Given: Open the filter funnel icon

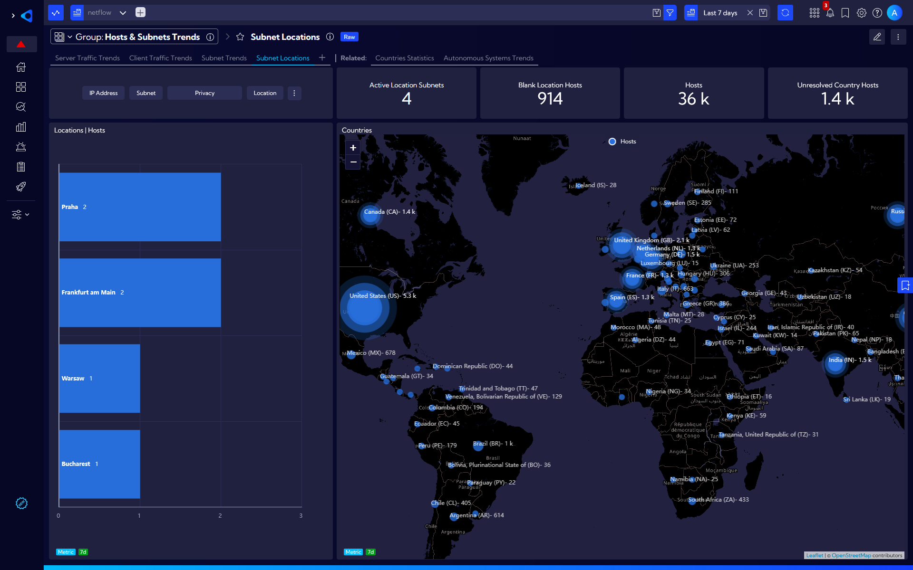Looking at the screenshot, I should coord(670,13).
